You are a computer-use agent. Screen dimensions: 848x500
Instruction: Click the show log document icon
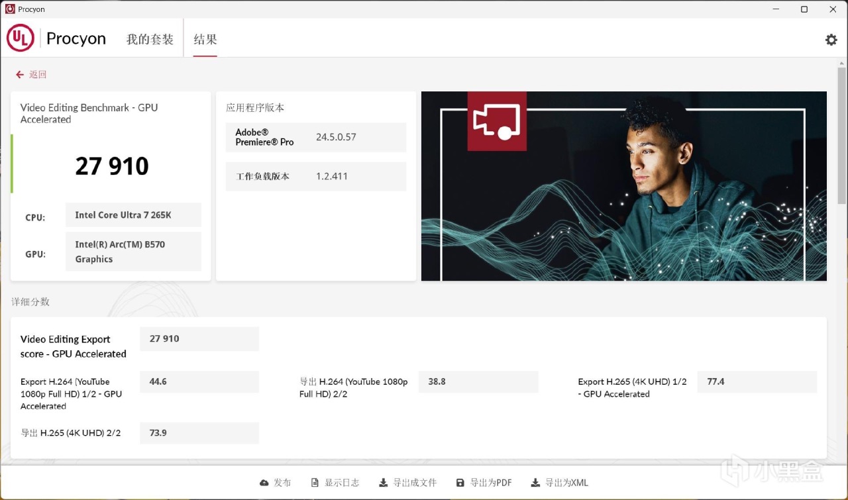315,483
